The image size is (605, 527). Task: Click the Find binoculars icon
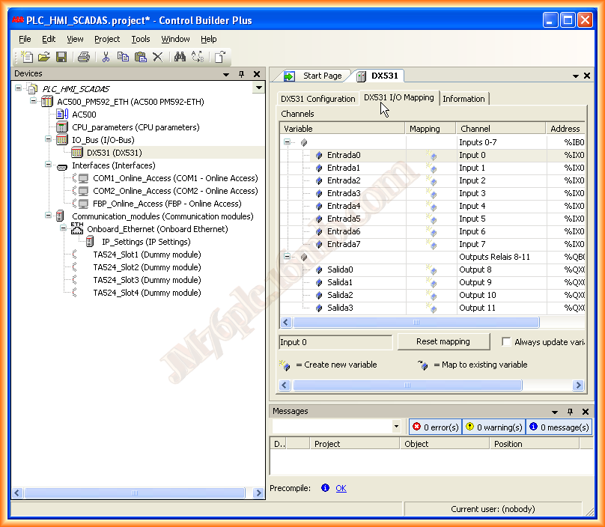click(x=179, y=57)
